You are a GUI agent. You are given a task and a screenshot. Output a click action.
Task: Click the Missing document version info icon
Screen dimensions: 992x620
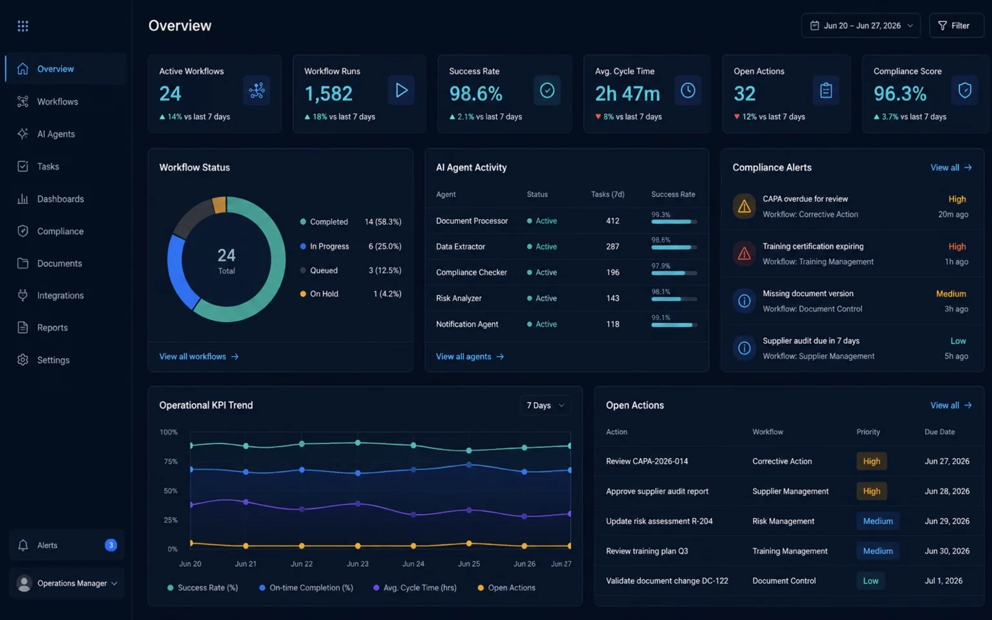[x=744, y=301]
